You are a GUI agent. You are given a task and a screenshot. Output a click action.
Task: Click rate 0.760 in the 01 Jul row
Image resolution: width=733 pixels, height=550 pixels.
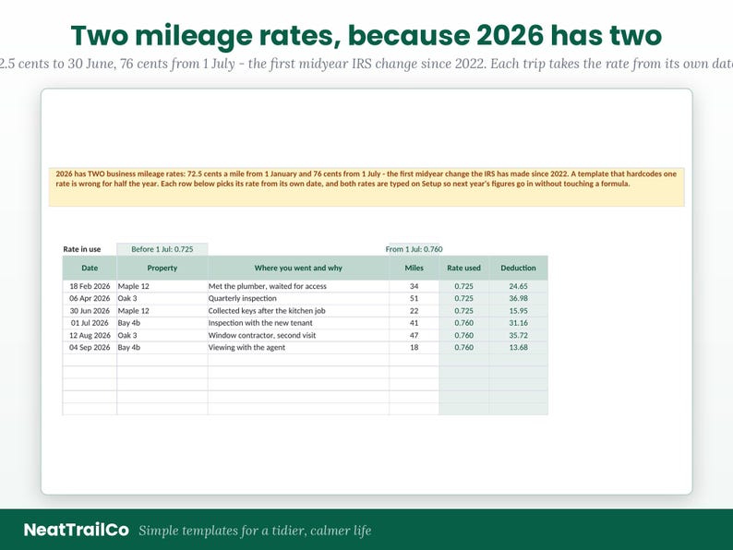[463, 323]
